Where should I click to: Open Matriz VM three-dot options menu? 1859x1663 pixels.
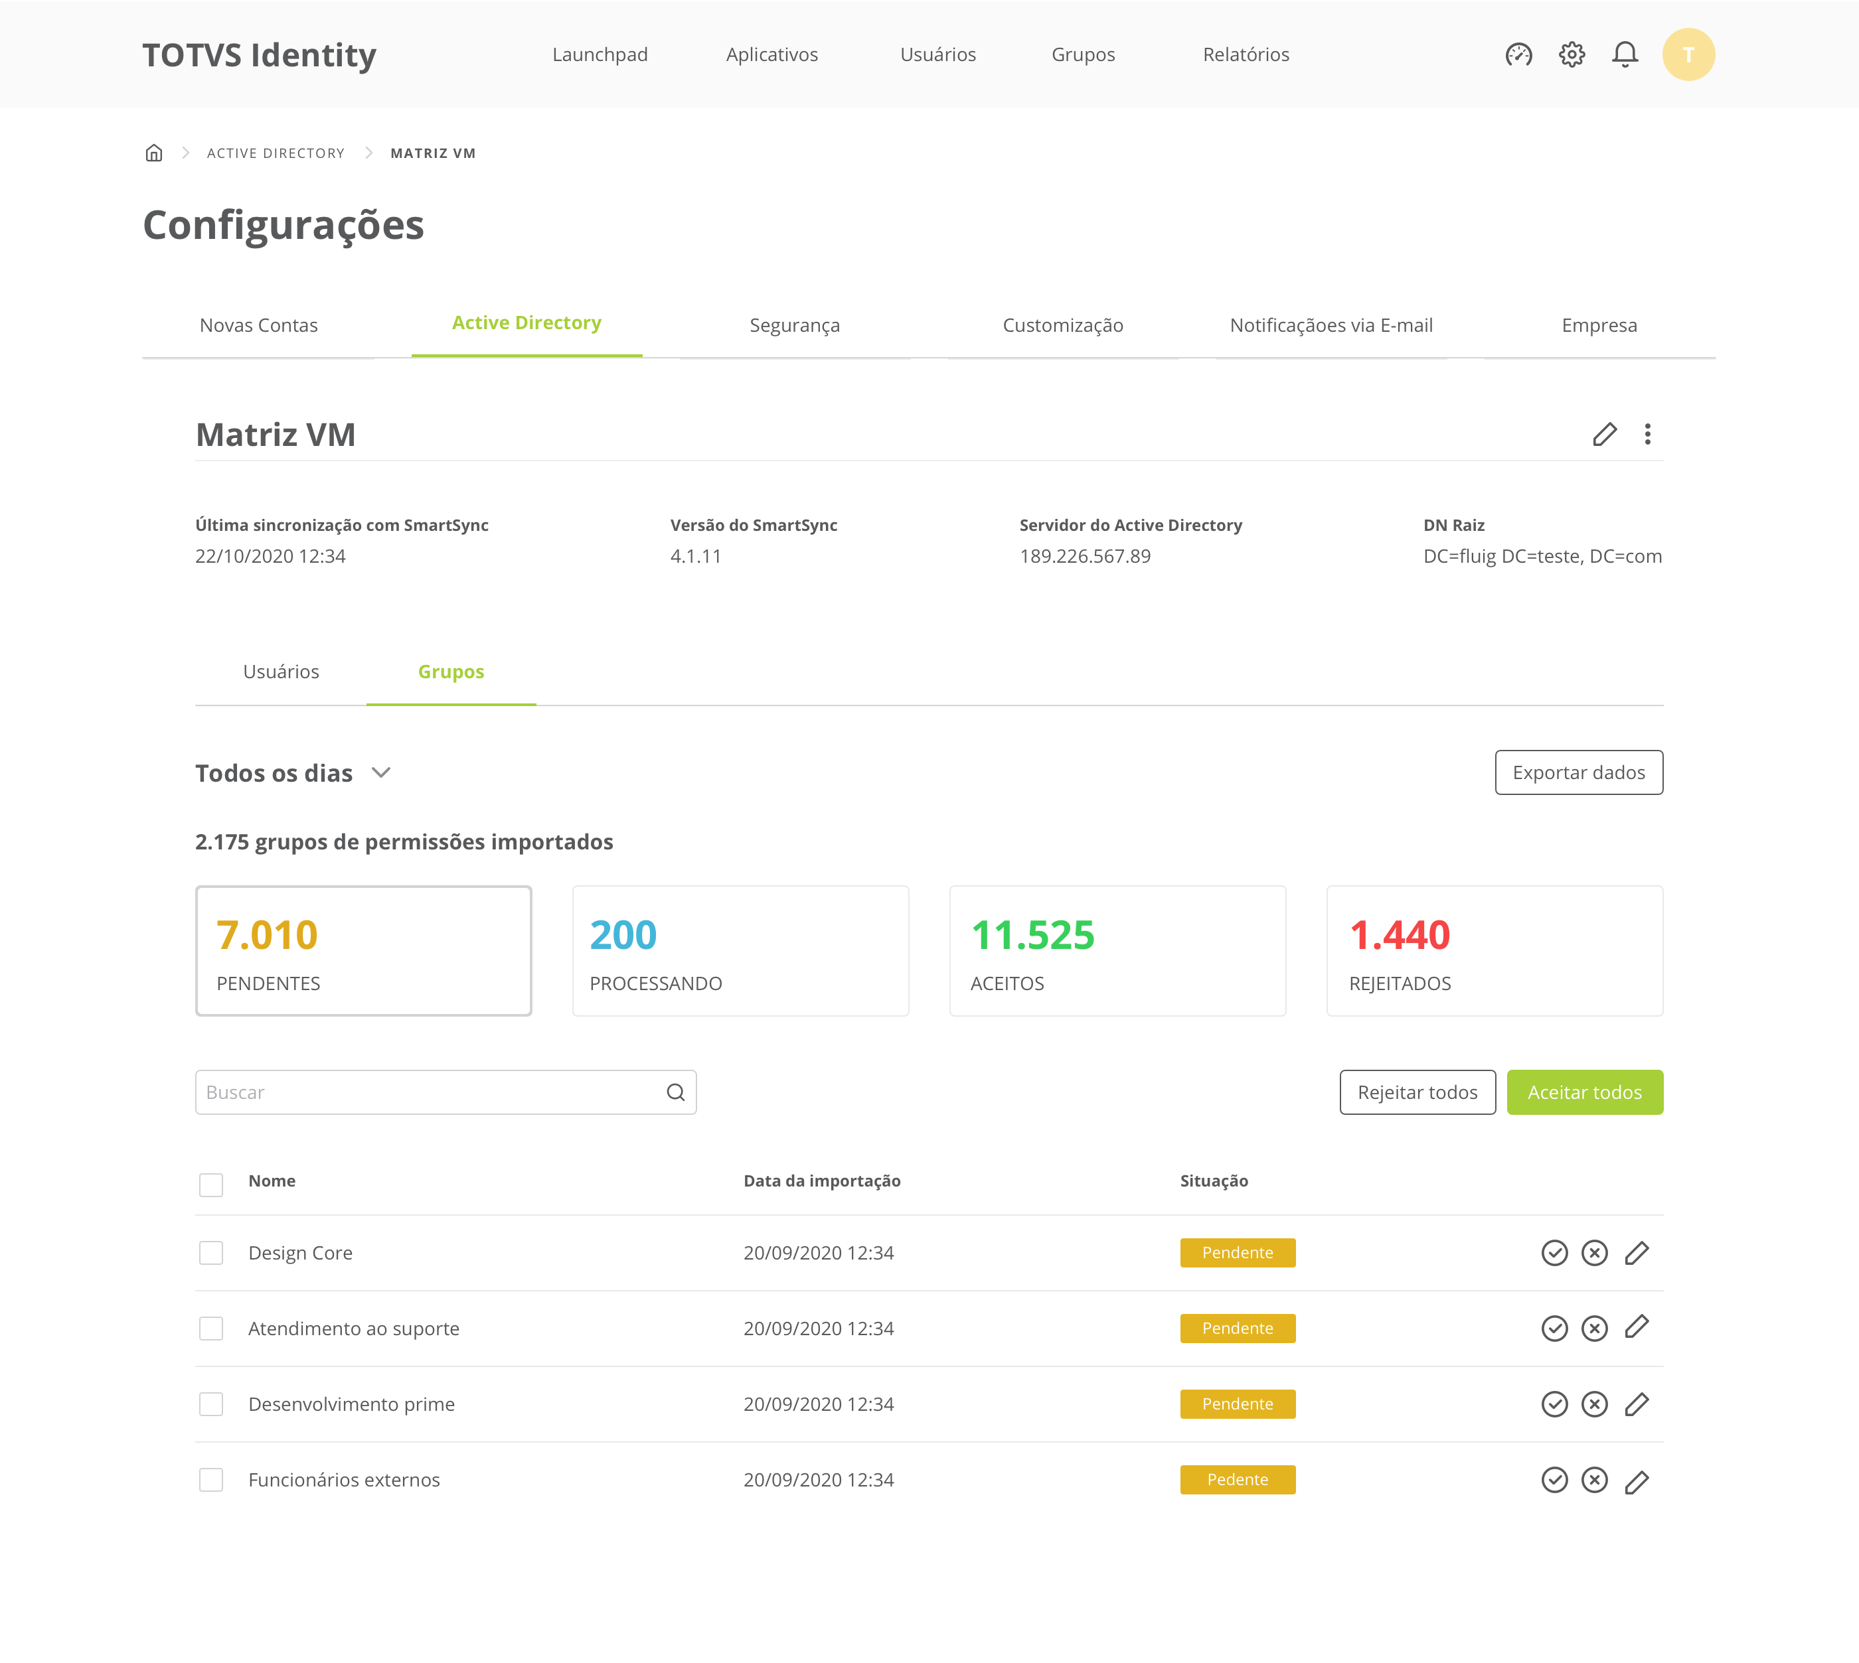pyautogui.click(x=1647, y=434)
